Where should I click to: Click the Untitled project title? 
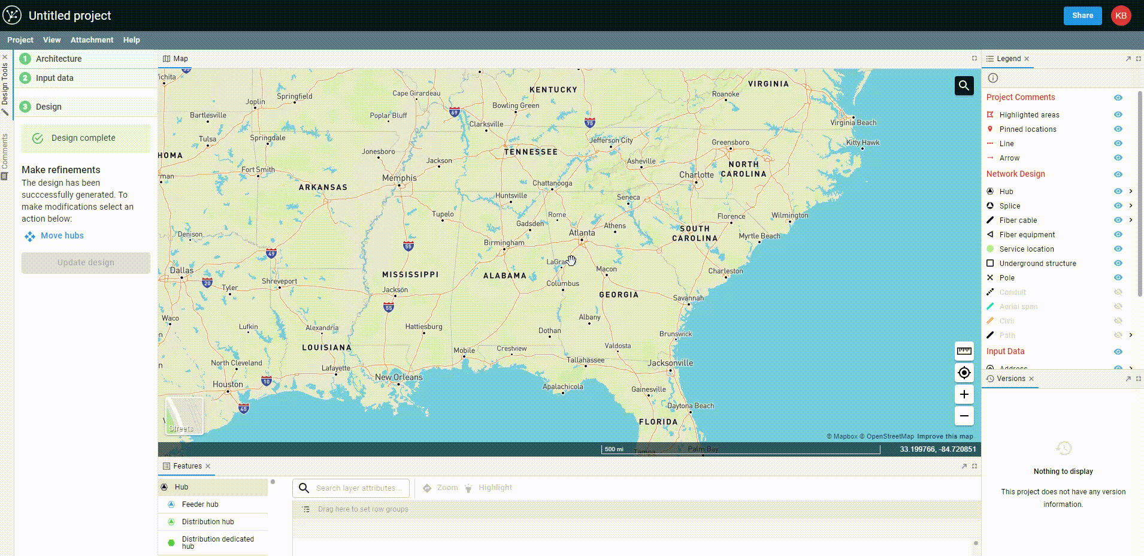(x=70, y=16)
